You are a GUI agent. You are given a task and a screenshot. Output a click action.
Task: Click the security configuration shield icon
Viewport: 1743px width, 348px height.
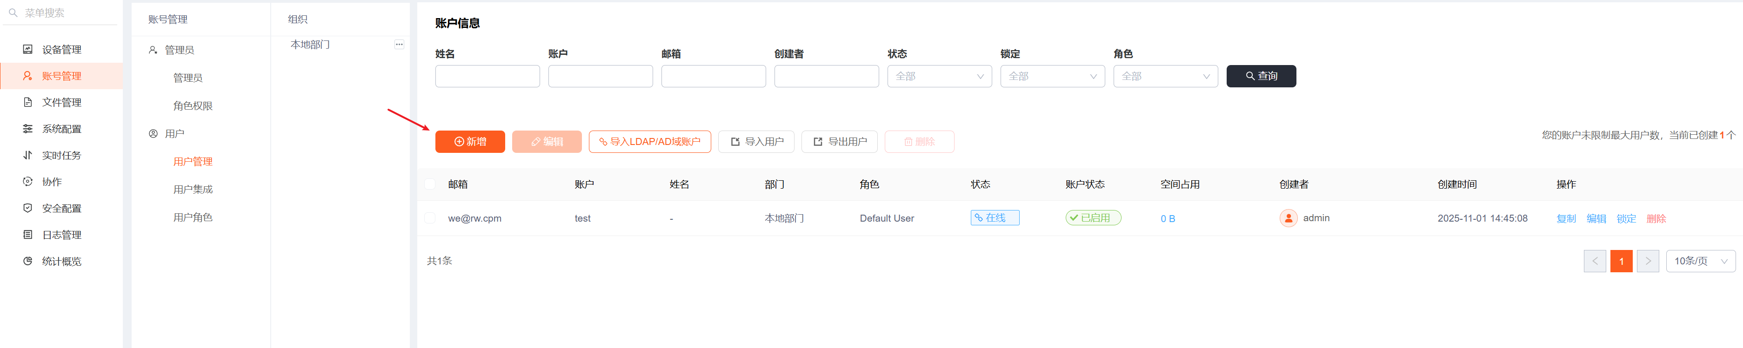click(x=28, y=208)
